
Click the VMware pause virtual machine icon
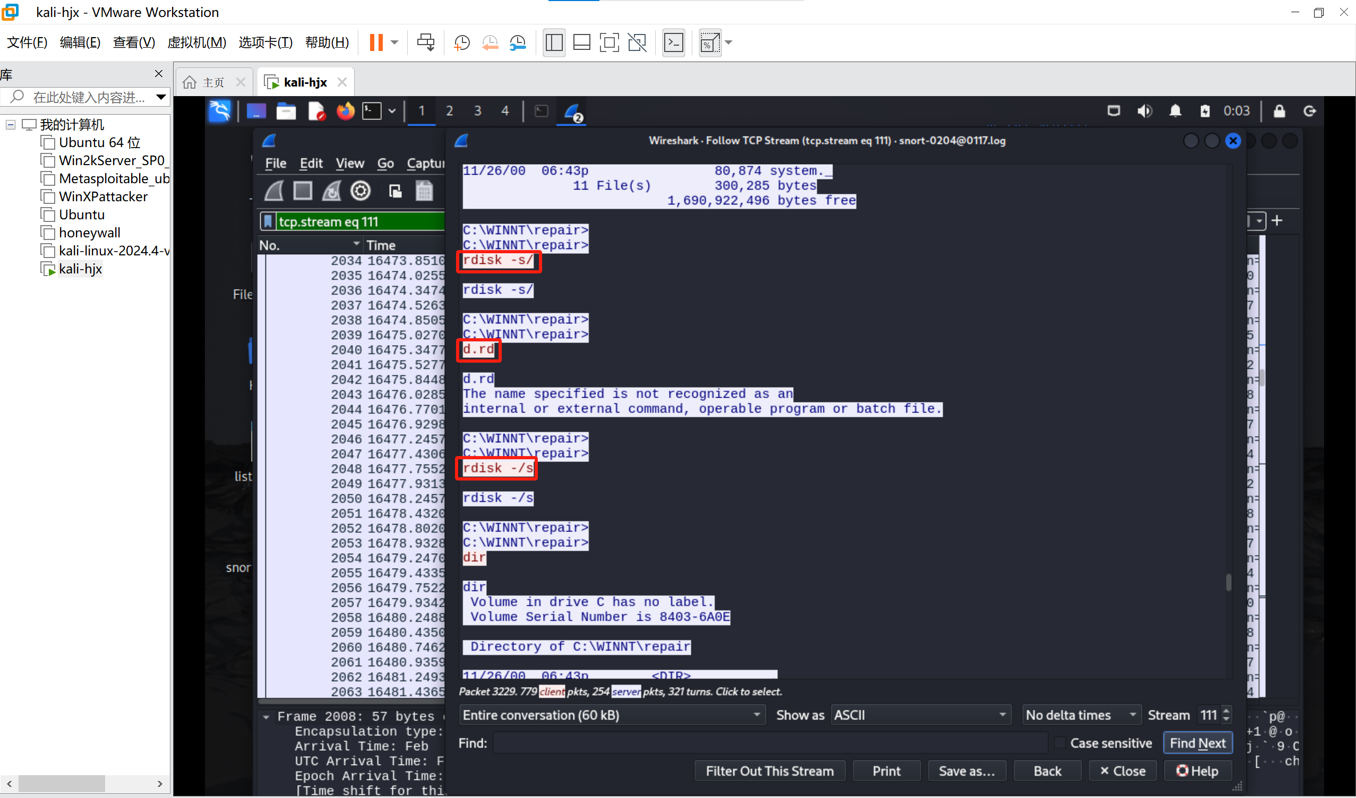pos(376,42)
